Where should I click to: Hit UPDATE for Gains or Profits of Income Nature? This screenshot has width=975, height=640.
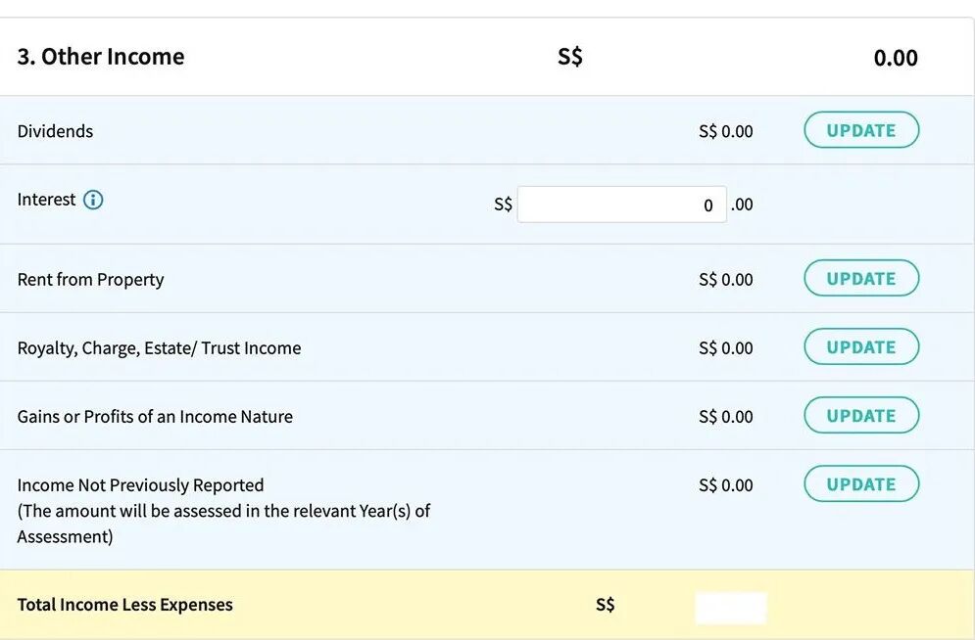pos(861,416)
